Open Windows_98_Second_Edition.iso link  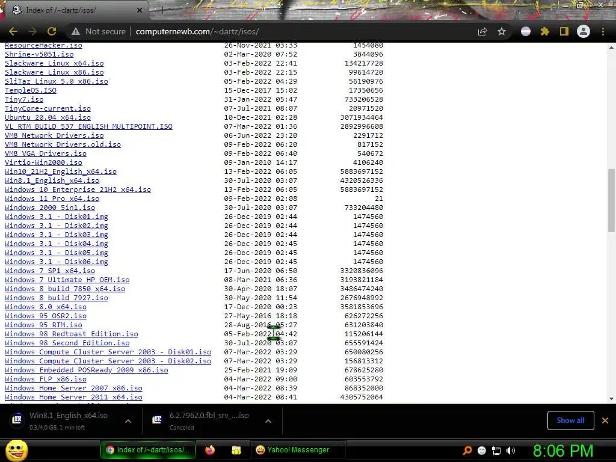pos(67,343)
